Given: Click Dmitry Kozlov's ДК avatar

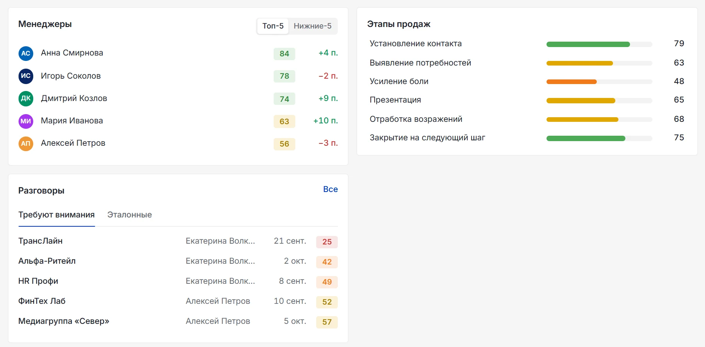Looking at the screenshot, I should point(26,98).
